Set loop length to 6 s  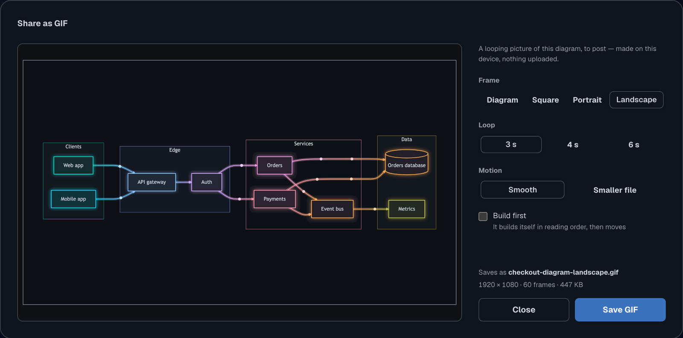pos(634,145)
